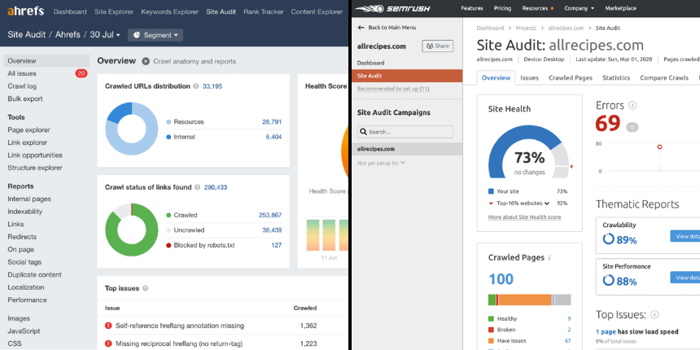The width and height of the screenshot is (700, 350).
Task: Open Keywords Explorer in Ahrefs navigation
Action: coord(169,12)
